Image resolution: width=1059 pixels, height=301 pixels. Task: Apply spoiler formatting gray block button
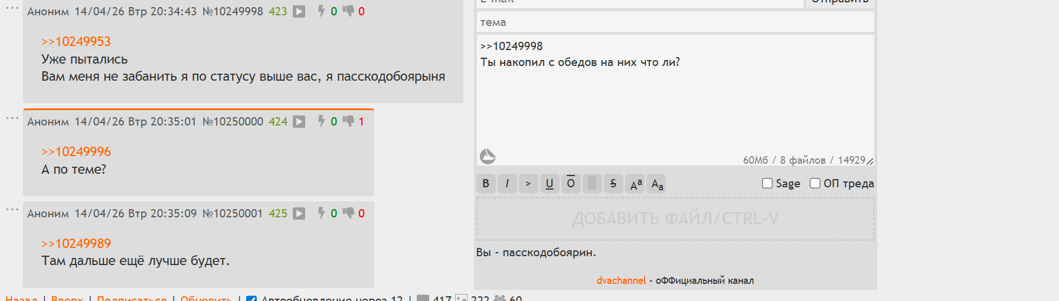(x=592, y=184)
